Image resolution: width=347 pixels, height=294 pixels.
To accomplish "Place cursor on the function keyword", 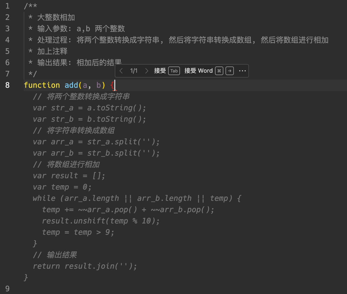I will (42, 85).
